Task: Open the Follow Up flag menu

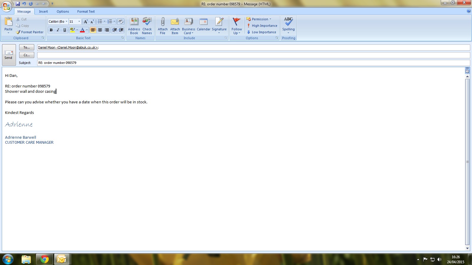Action: tap(237, 26)
